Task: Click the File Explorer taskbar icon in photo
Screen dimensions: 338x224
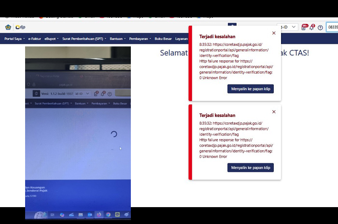Action: 81,215
